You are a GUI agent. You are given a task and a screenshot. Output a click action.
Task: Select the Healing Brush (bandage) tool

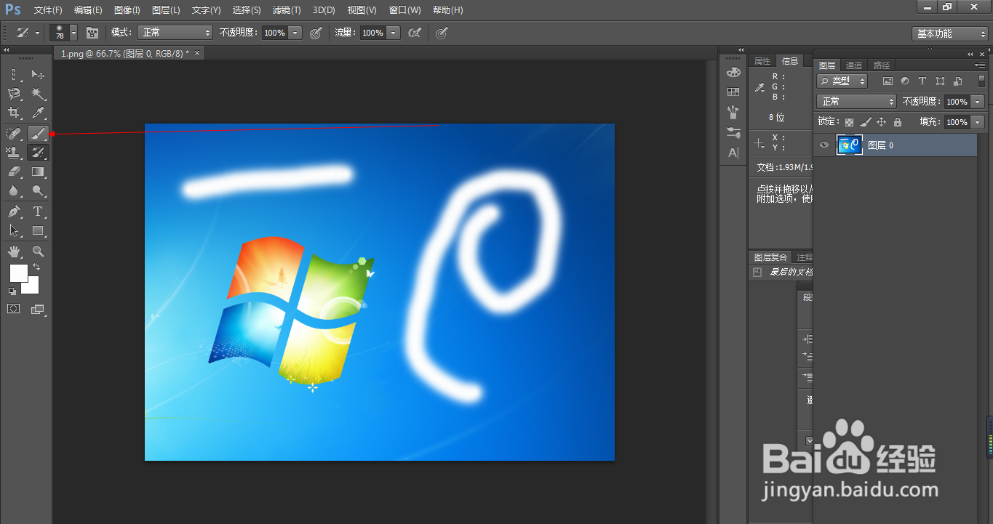click(14, 133)
